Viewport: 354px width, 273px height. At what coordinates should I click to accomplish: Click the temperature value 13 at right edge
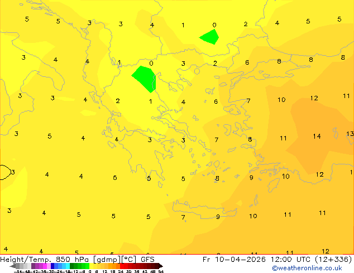point(350,134)
